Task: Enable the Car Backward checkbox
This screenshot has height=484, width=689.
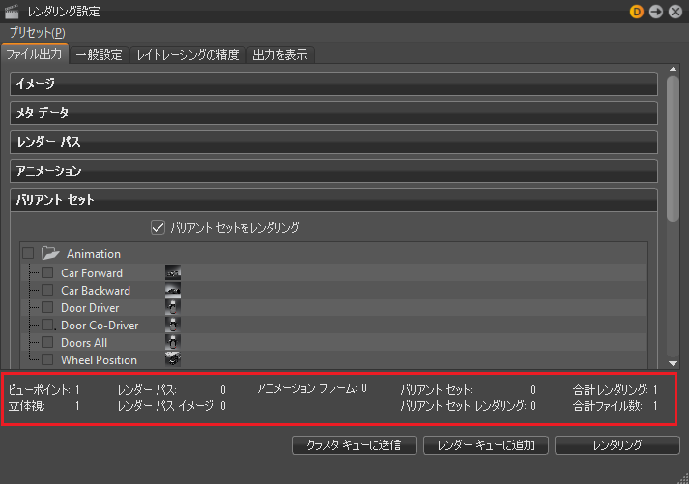Action: 47,290
